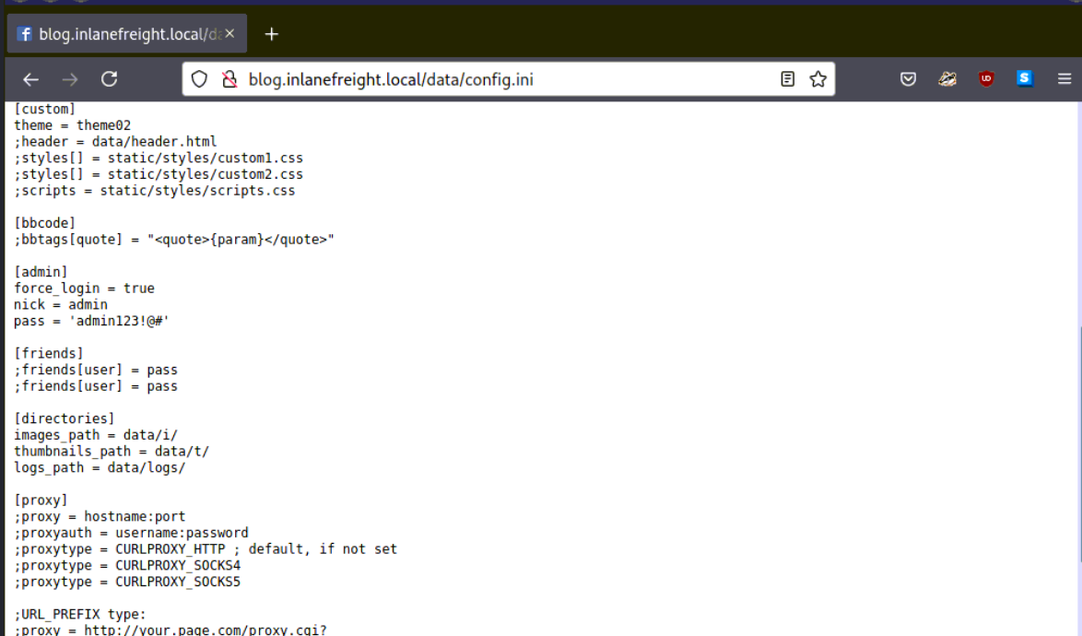Click the [admin] section header

coord(41,272)
